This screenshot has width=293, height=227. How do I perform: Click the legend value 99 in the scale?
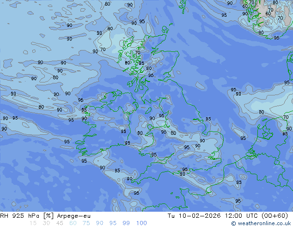tap(126, 223)
